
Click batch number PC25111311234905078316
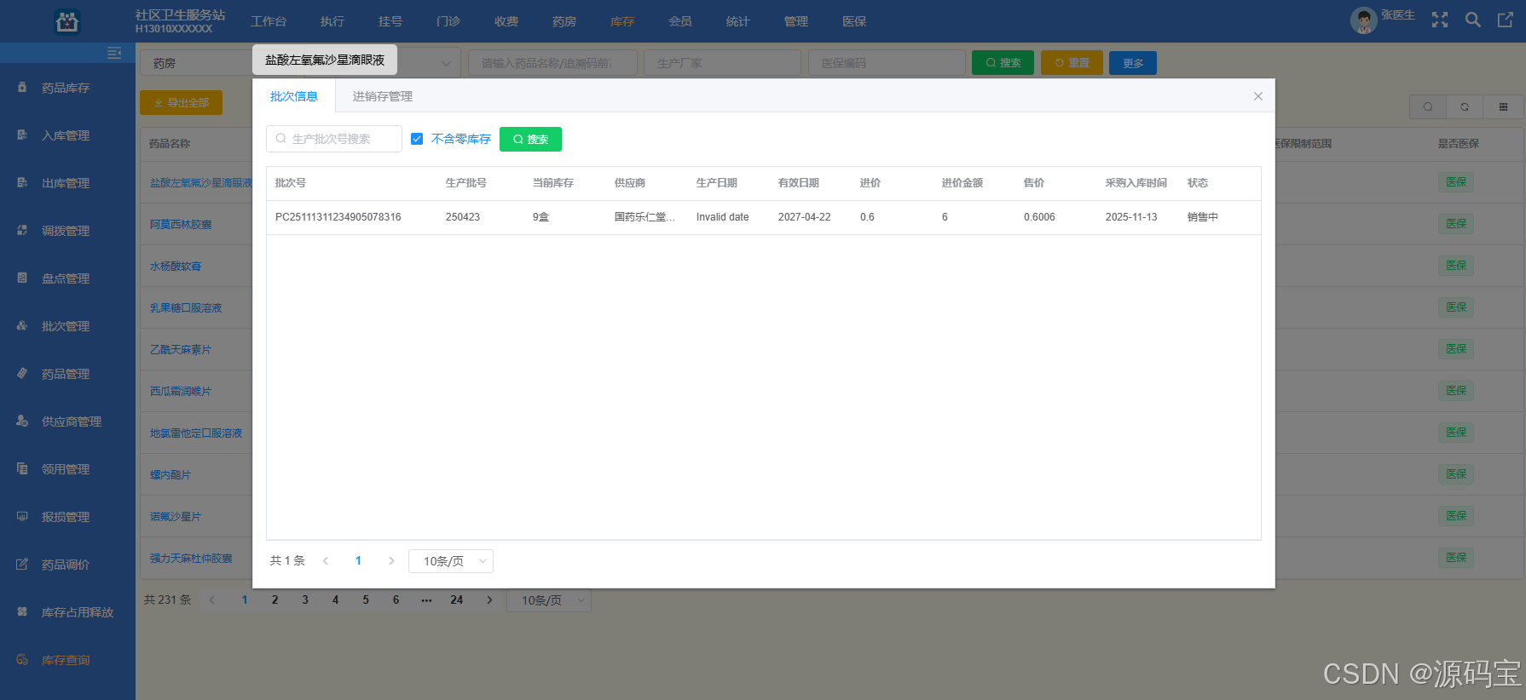[338, 217]
